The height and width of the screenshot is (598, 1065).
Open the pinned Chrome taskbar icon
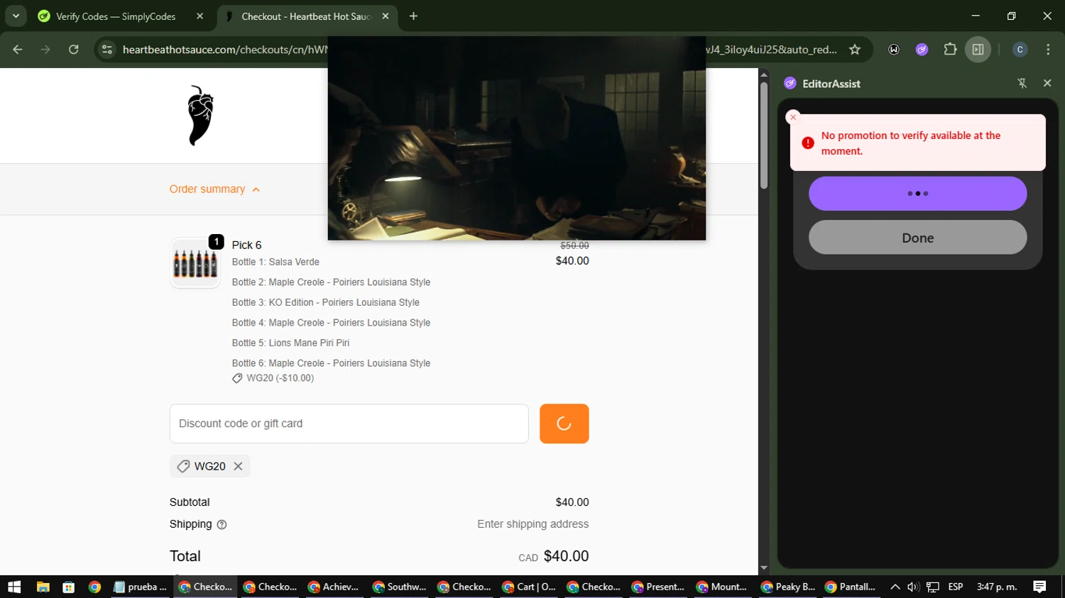(x=94, y=587)
